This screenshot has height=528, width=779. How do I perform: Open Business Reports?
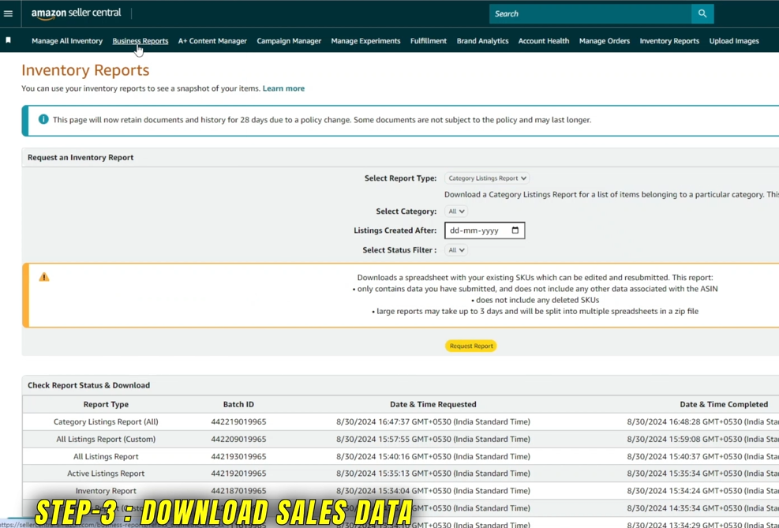tap(140, 41)
